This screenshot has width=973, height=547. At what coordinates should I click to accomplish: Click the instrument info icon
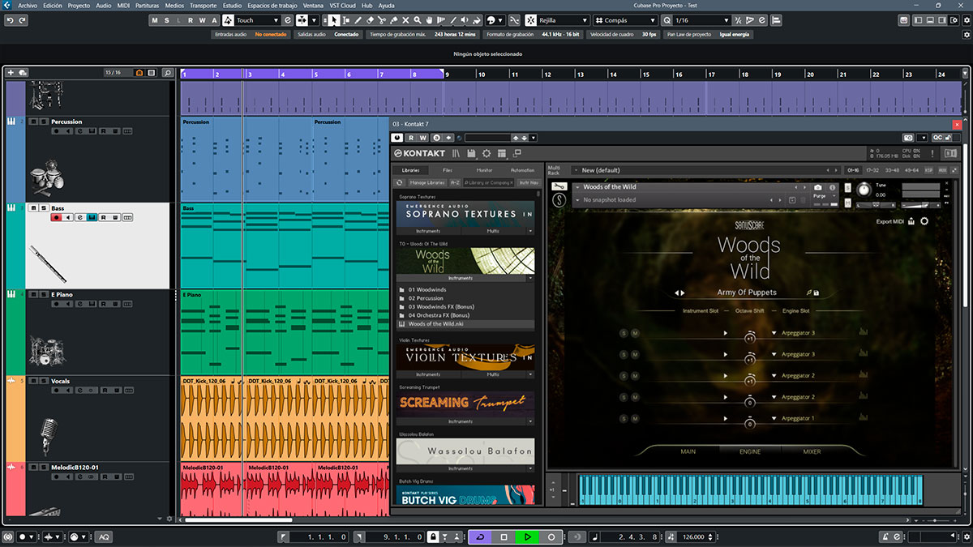pyautogui.click(x=832, y=187)
